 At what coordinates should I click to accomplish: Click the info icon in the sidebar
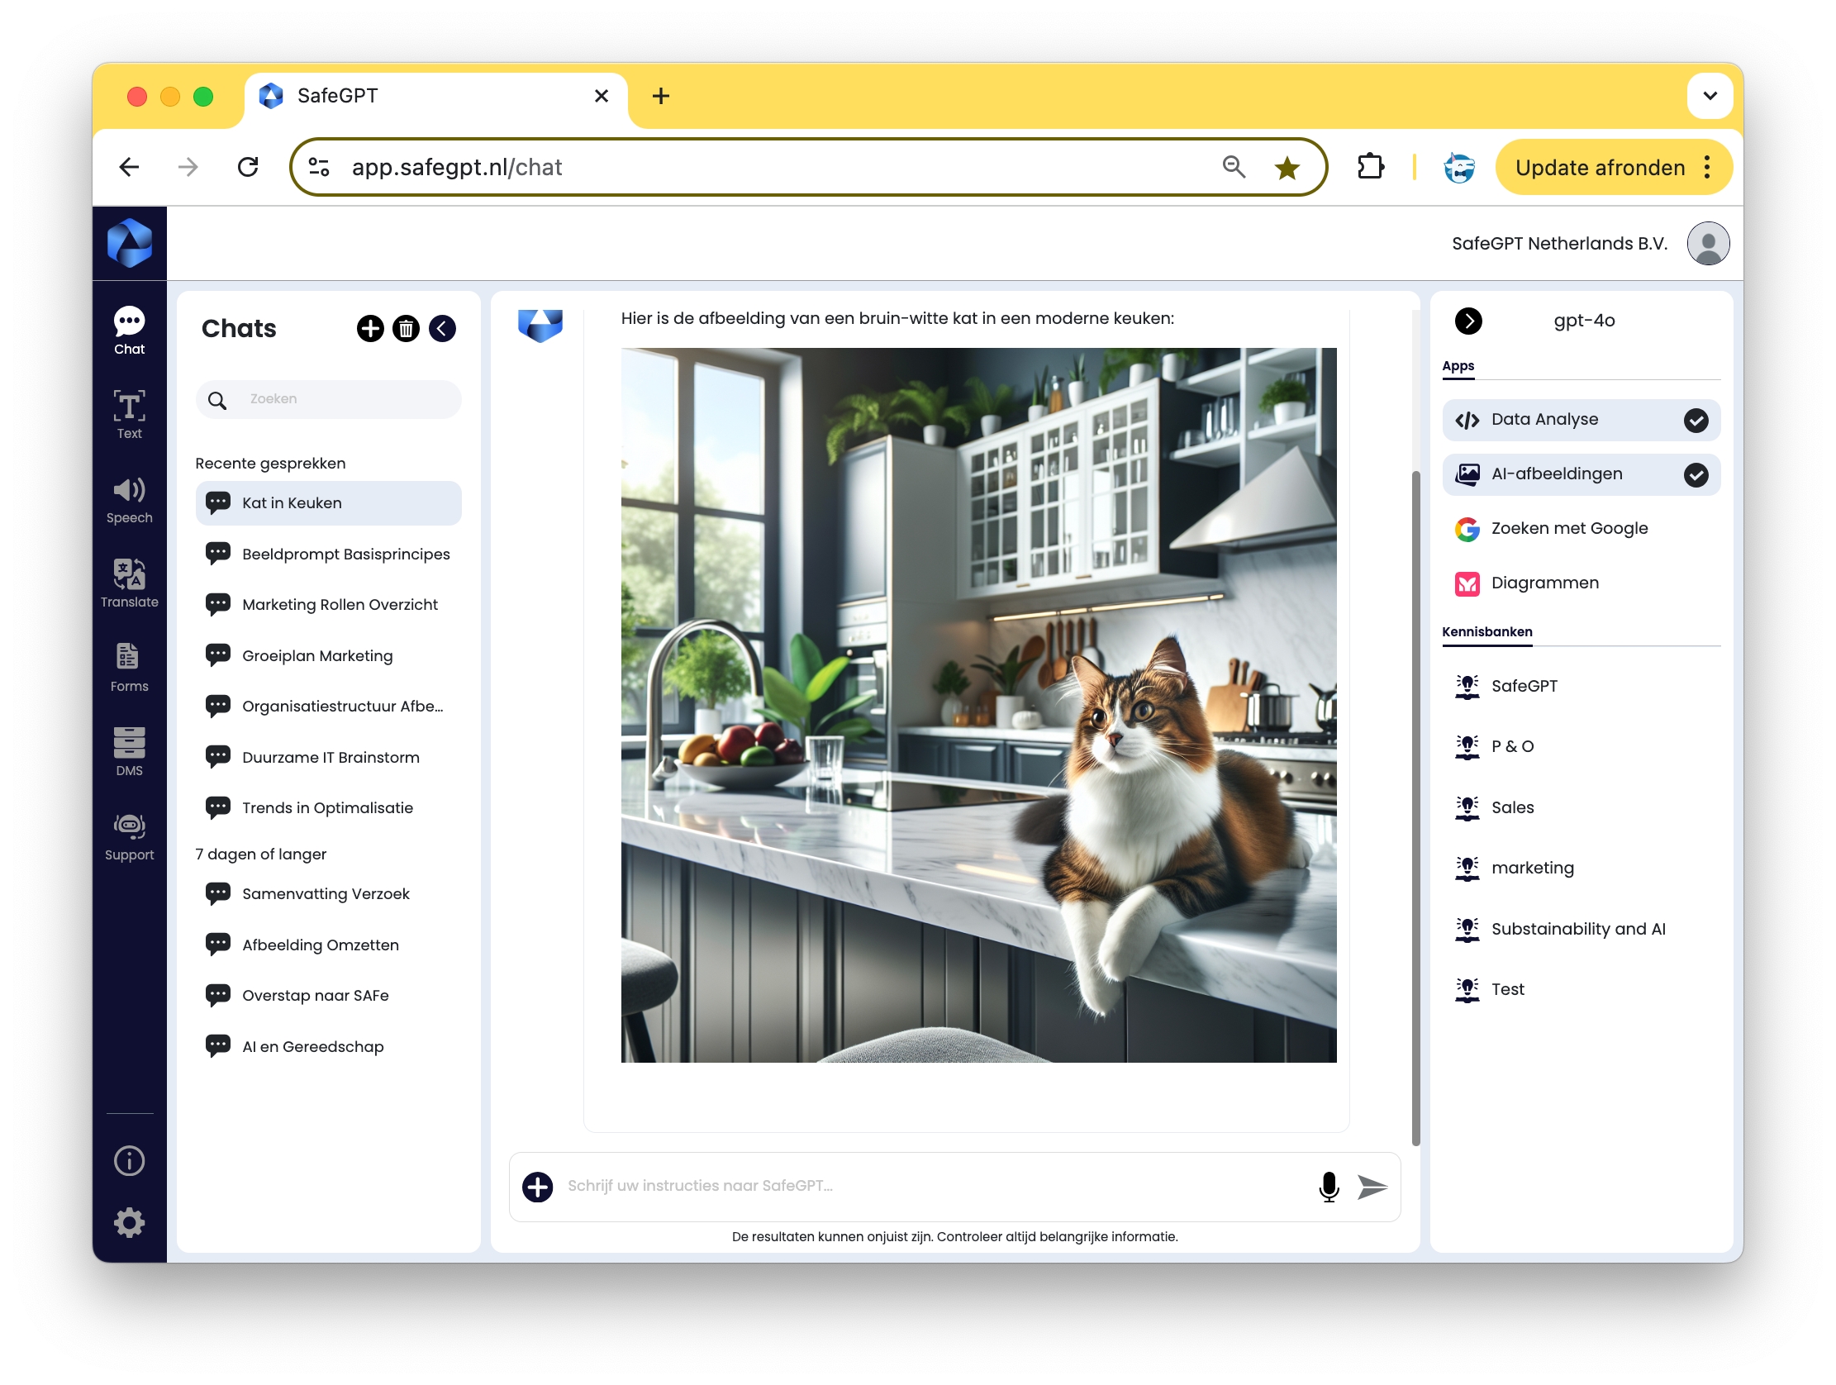pyautogui.click(x=130, y=1161)
